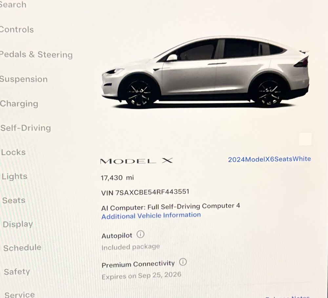Tap the 2024ModelX6SeatsWhite vehicle name
Viewport: 328px width, 298px height.
[269, 159]
